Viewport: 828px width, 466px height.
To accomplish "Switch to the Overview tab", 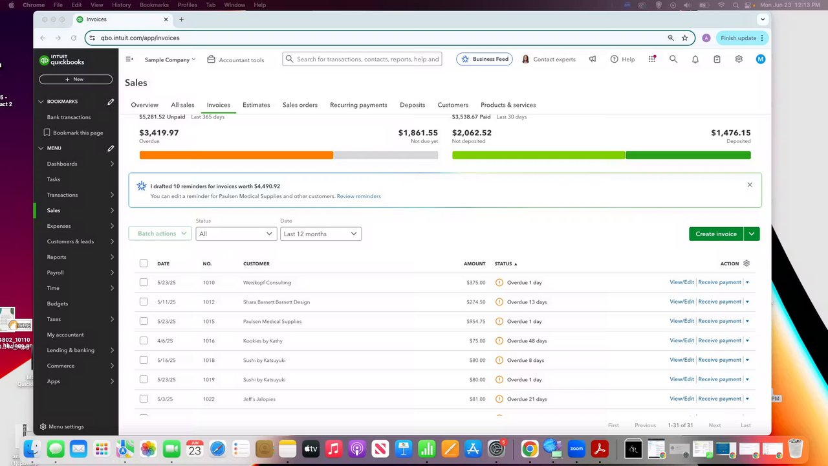I will point(144,105).
